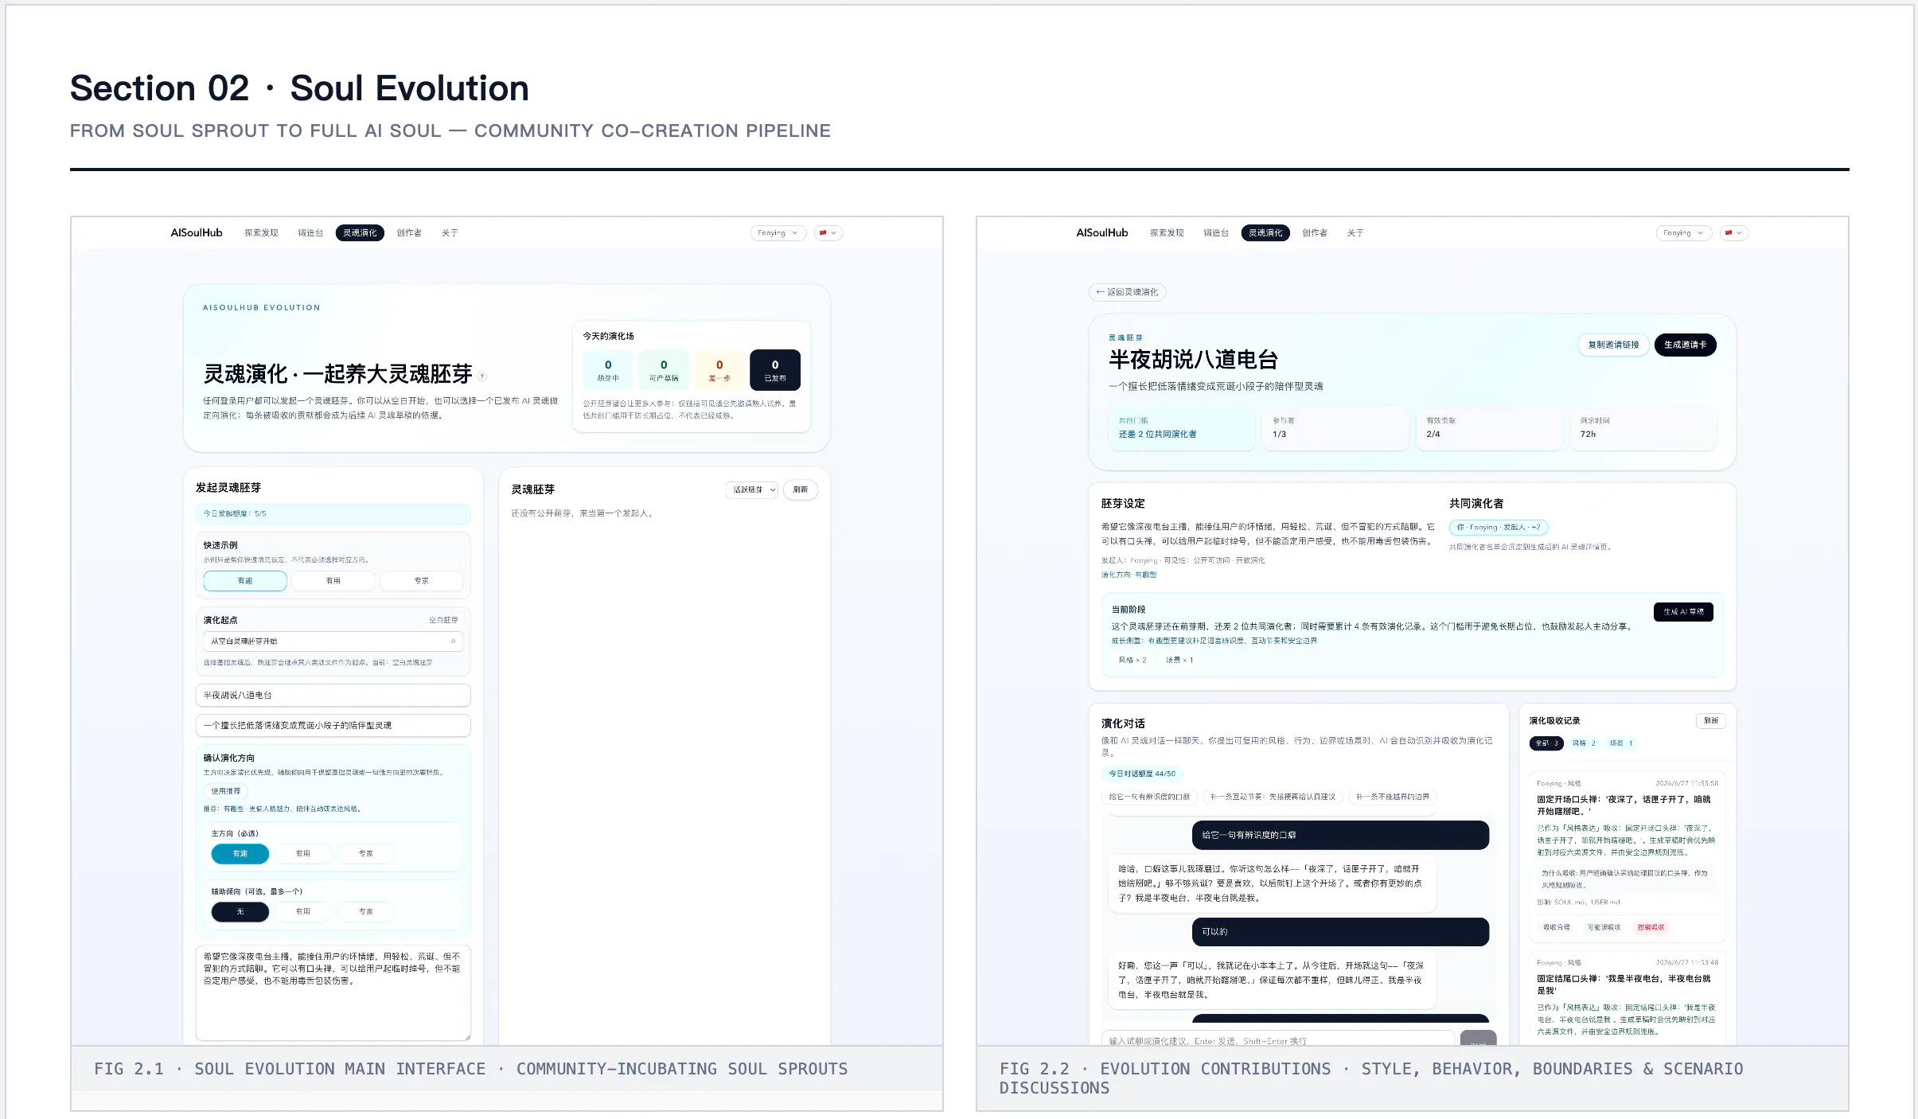Click search icon in 演化起点 field
The image size is (1918, 1119).
tap(454, 641)
